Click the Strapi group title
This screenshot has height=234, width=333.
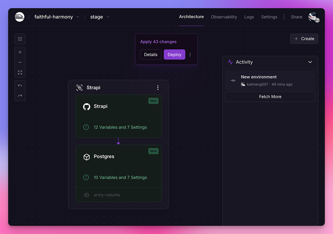[x=94, y=88]
